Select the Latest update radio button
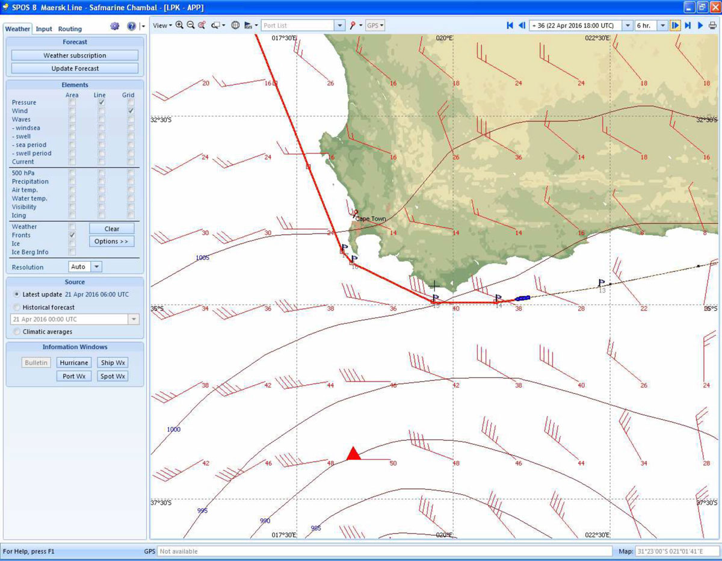 click(17, 294)
